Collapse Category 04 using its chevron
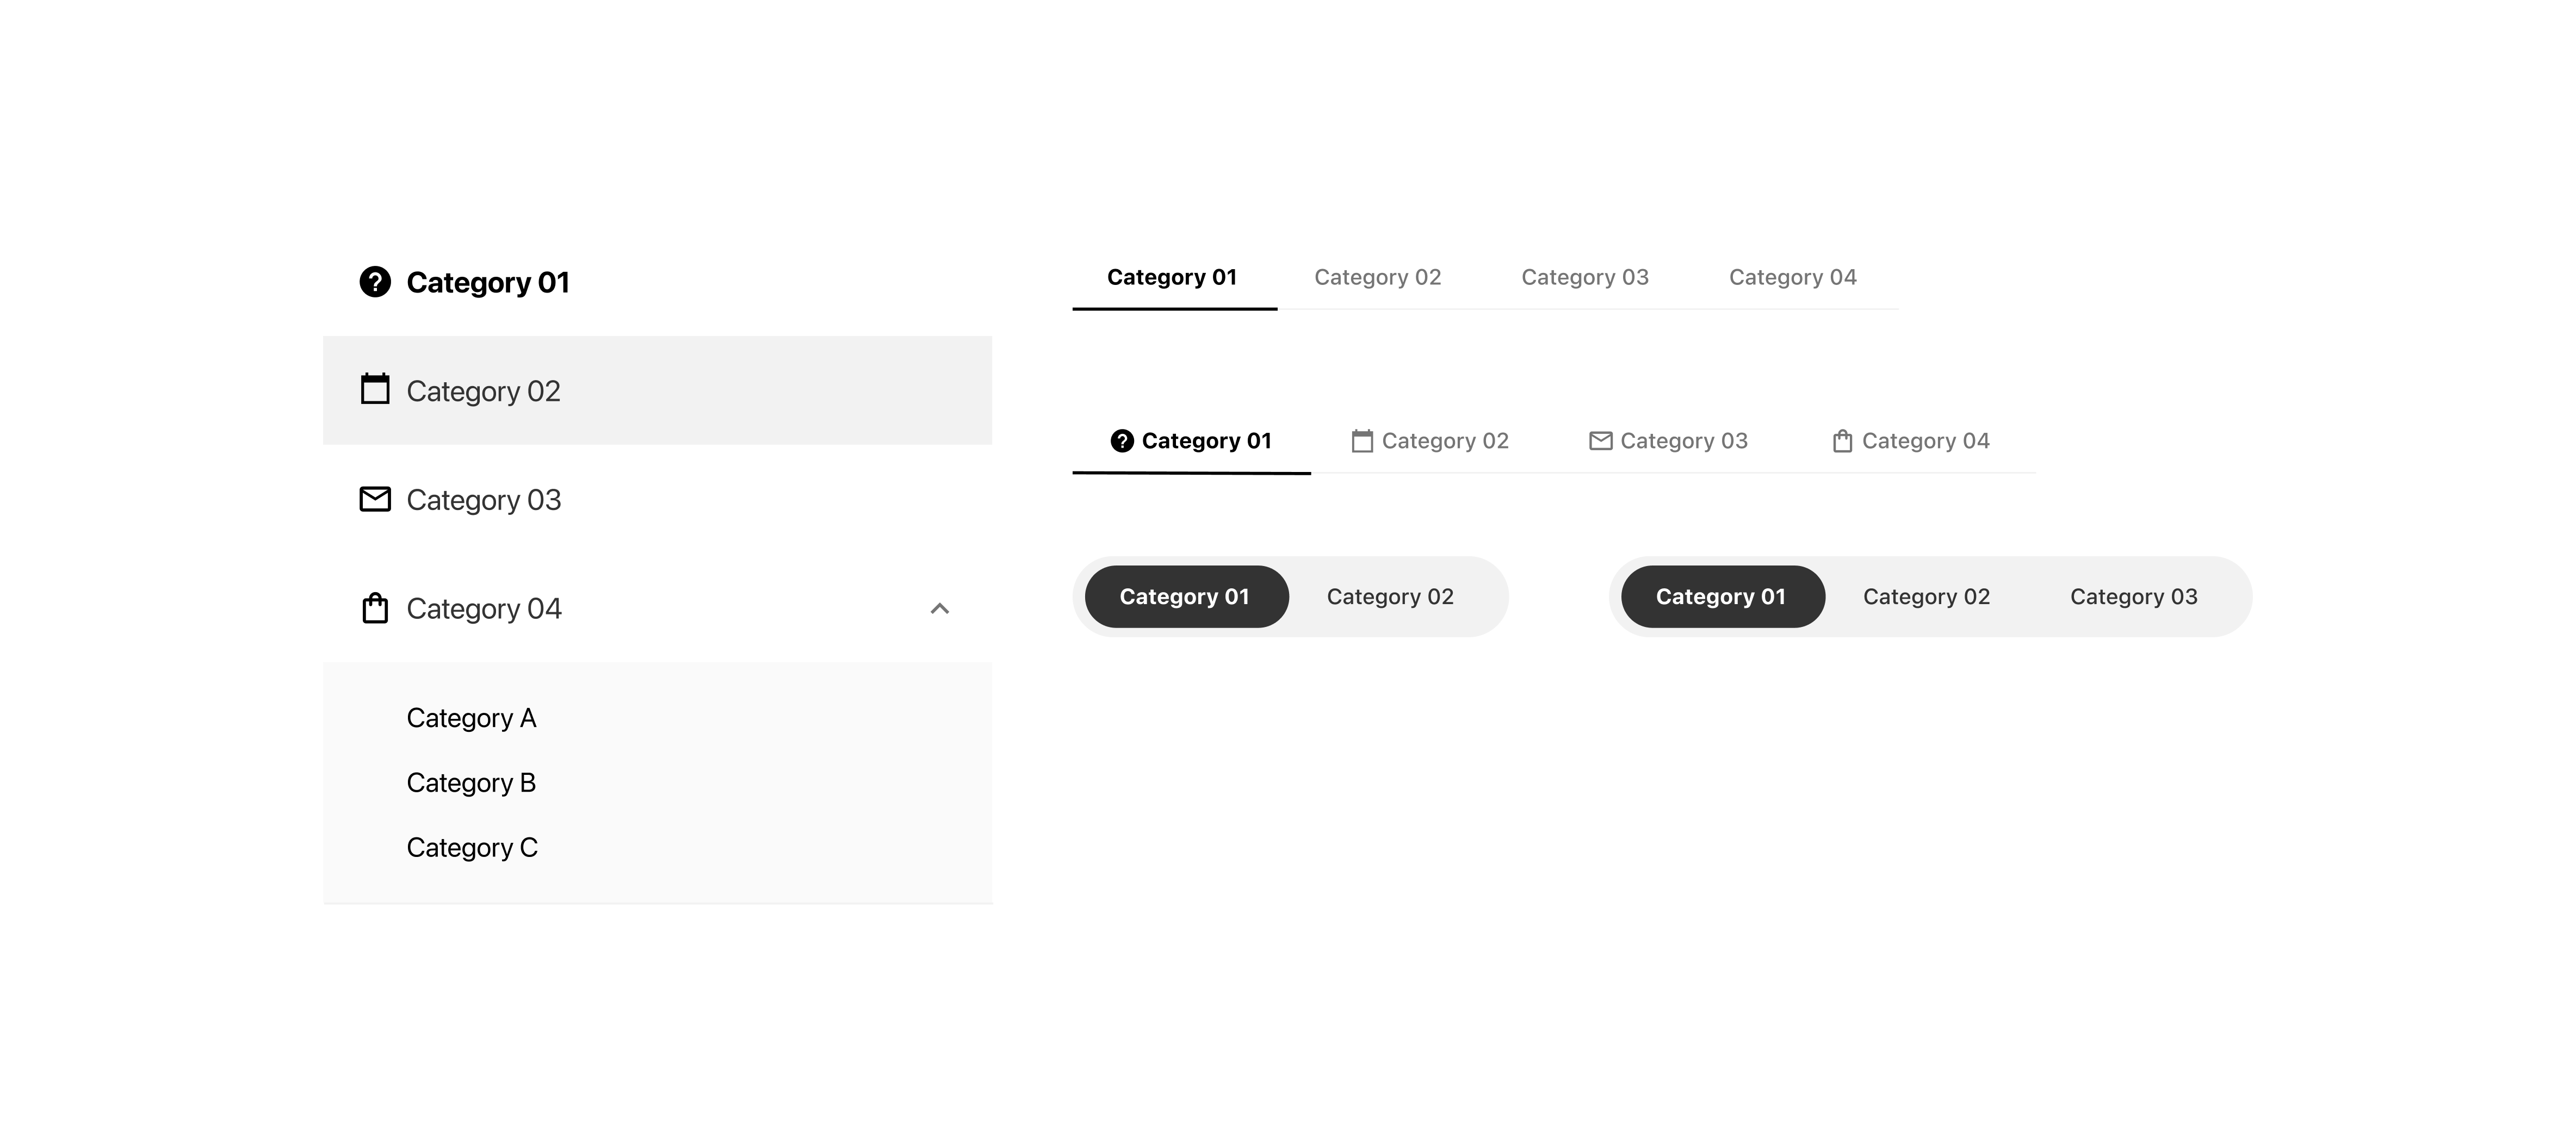Viewport: 2576px width, 1131px height. pyautogui.click(x=938, y=608)
